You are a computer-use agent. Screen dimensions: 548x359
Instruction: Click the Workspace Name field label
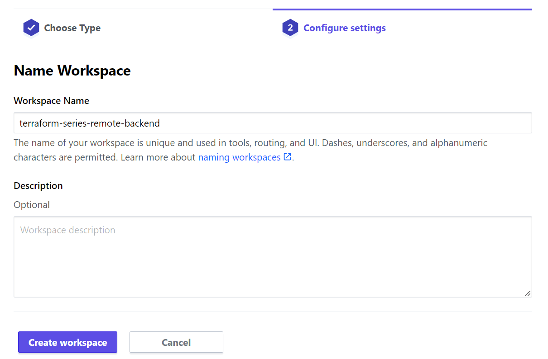(x=51, y=101)
